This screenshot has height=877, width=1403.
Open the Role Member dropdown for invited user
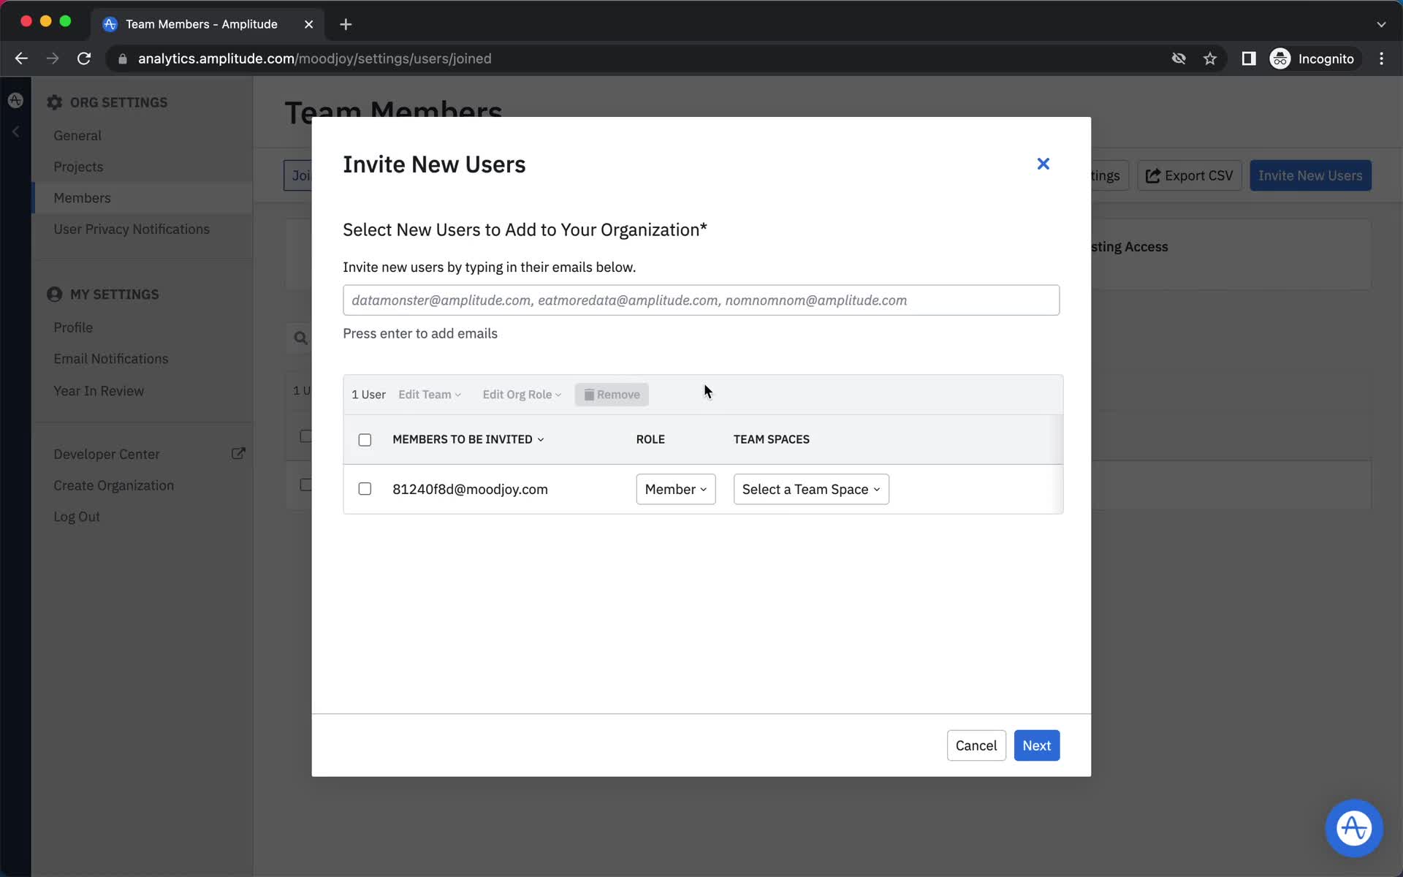674,489
